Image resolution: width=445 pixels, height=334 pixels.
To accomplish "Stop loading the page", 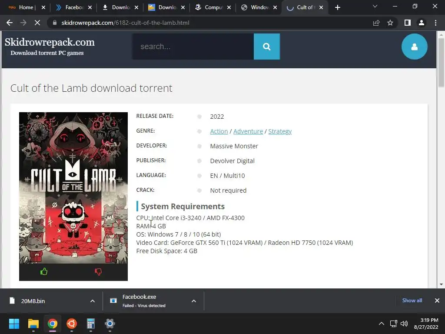I will pos(37,23).
